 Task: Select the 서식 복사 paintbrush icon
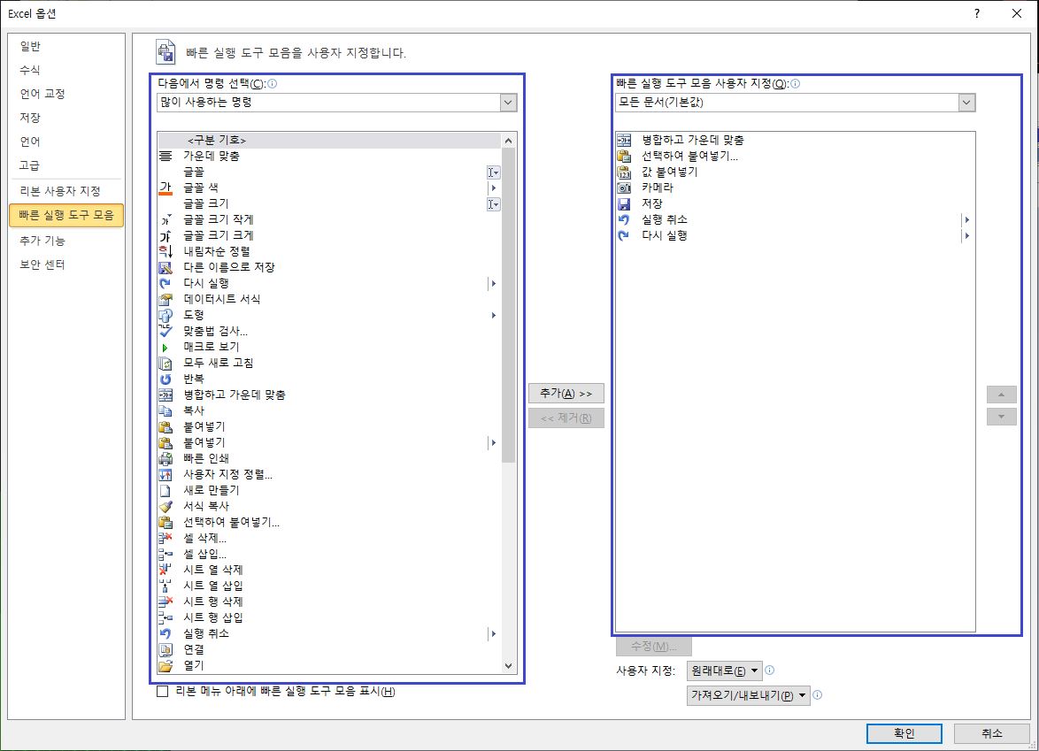[x=165, y=506]
